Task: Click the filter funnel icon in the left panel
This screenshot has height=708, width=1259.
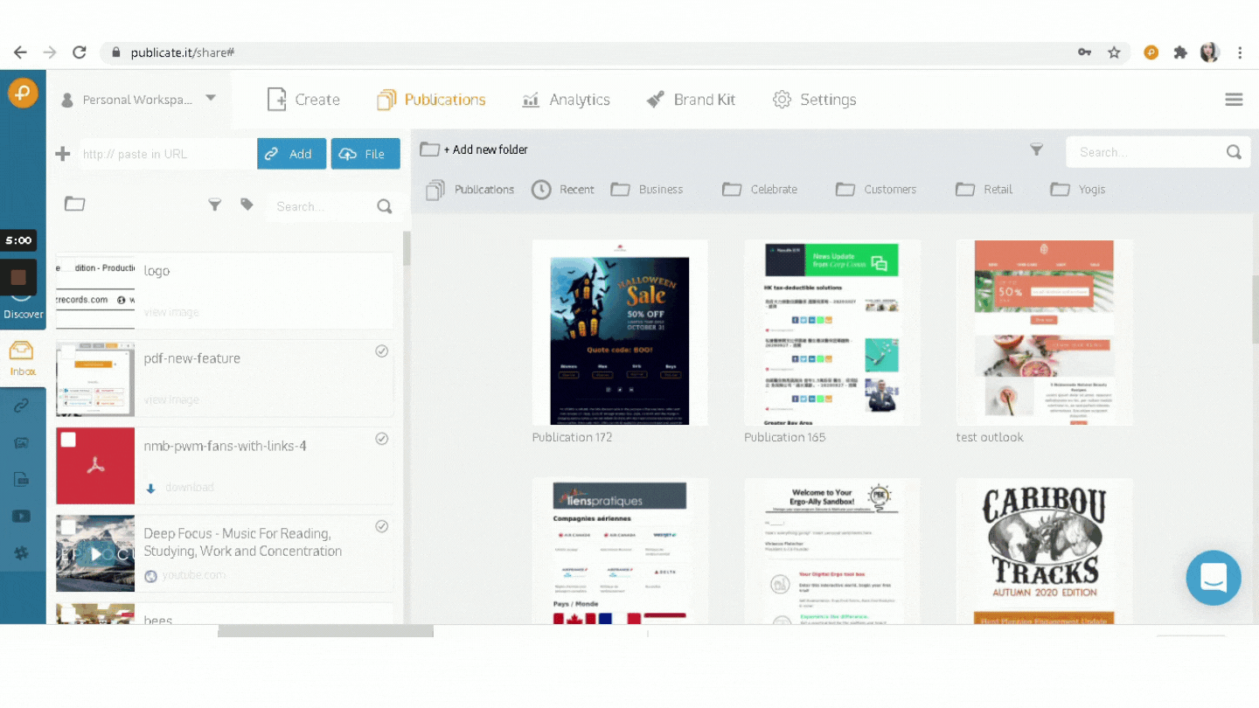Action: click(215, 204)
